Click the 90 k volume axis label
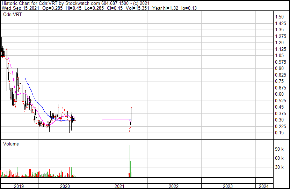 (x=279, y=149)
